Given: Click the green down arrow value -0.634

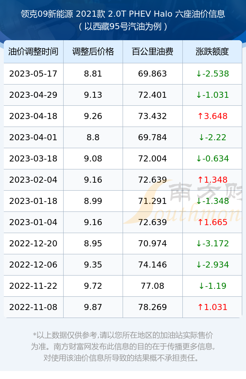Looking at the screenshot, I should (212, 158).
